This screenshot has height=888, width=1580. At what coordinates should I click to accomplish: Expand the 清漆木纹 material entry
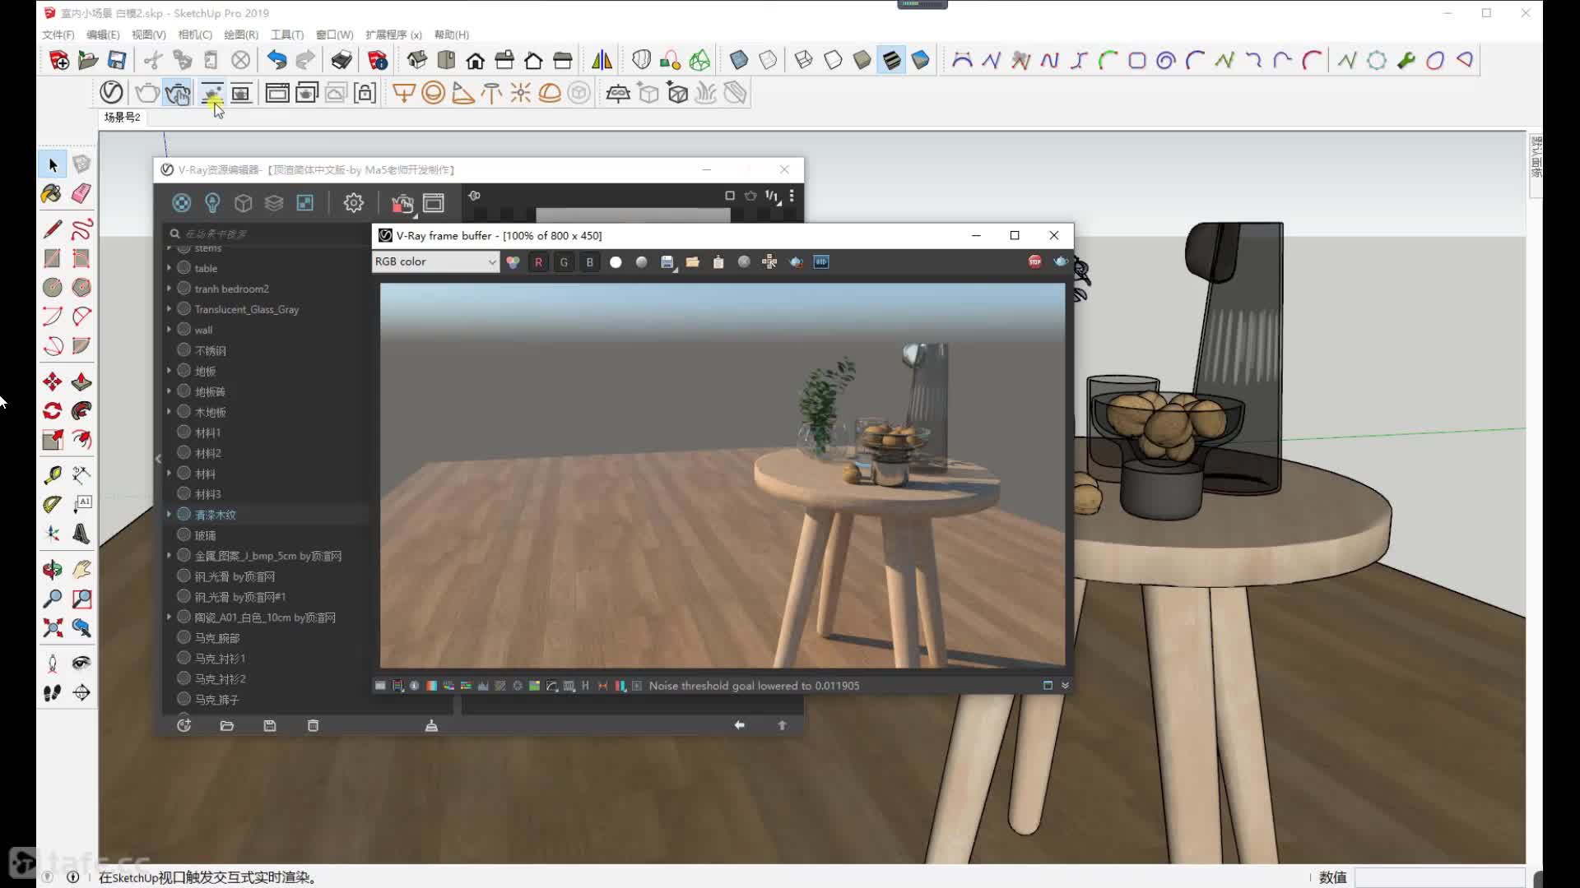[x=169, y=515]
